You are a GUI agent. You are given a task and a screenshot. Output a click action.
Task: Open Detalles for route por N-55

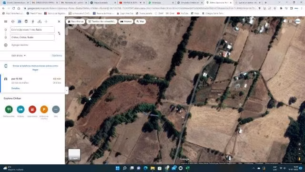[x=15, y=88]
